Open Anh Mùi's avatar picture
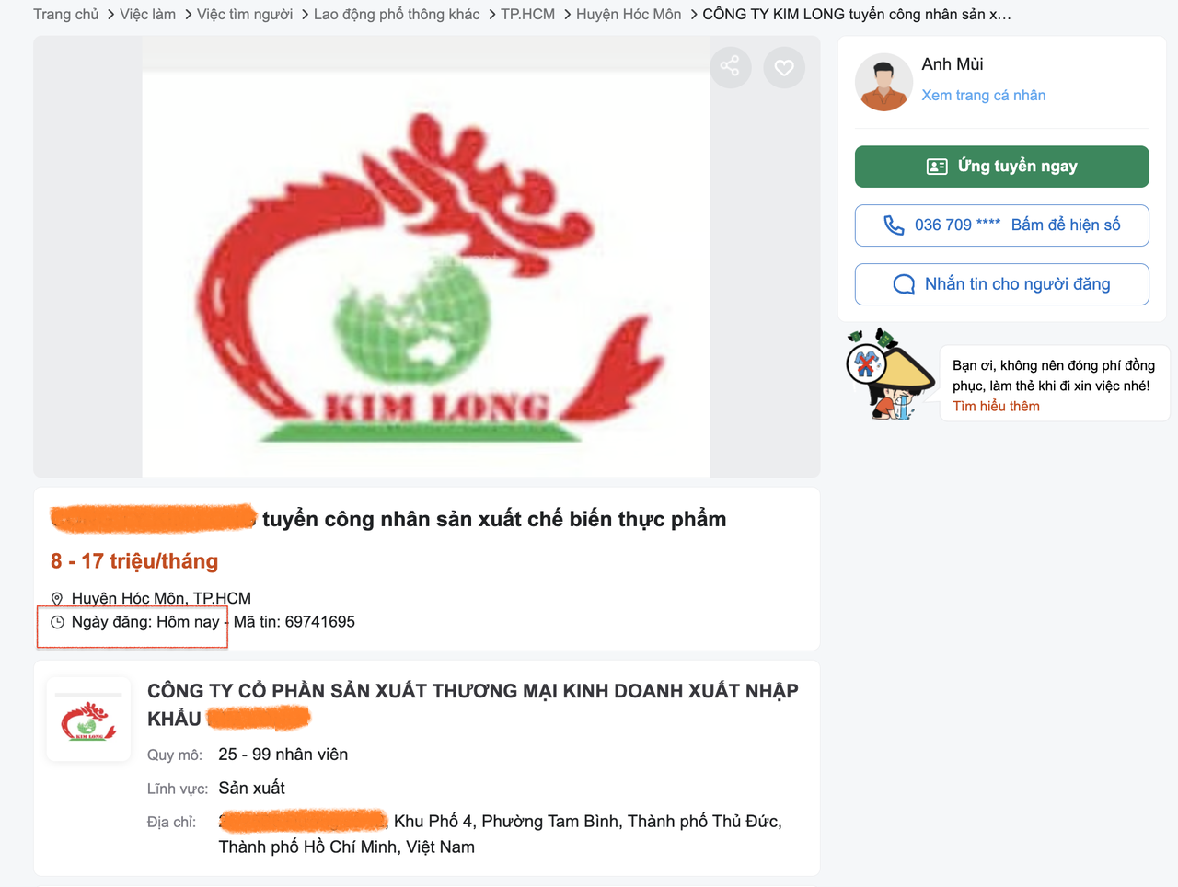Image resolution: width=1178 pixels, height=887 pixels. pos(883,82)
